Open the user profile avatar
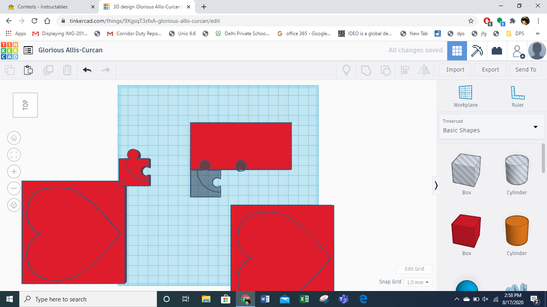This screenshot has width=547, height=307. click(537, 51)
